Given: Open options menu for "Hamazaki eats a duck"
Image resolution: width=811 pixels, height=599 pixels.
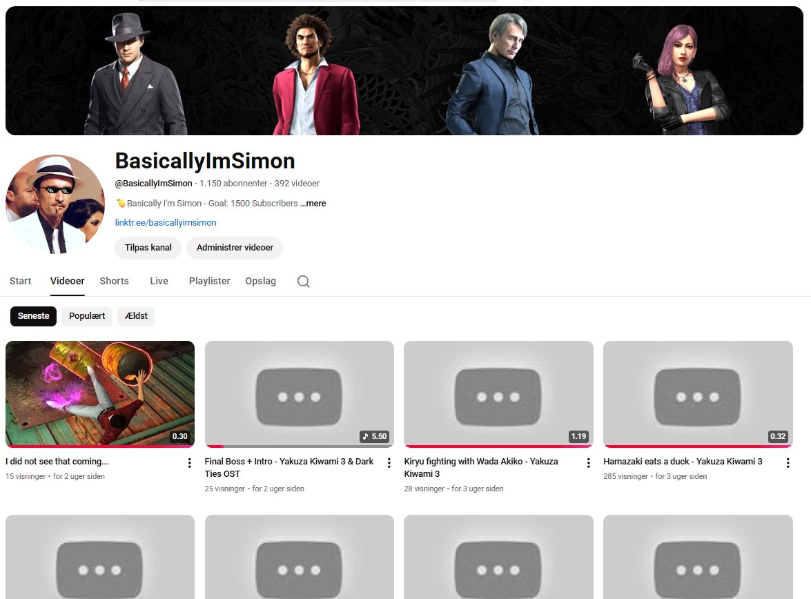Looking at the screenshot, I should point(788,462).
